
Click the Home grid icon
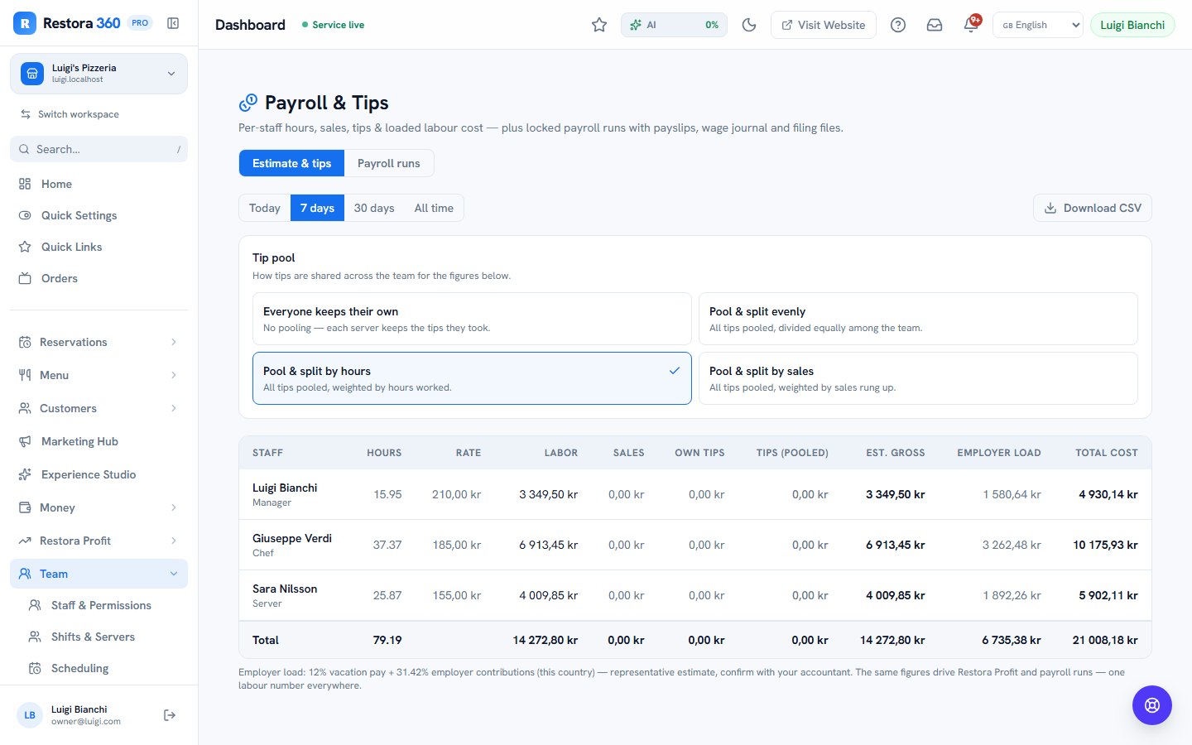pos(25,184)
